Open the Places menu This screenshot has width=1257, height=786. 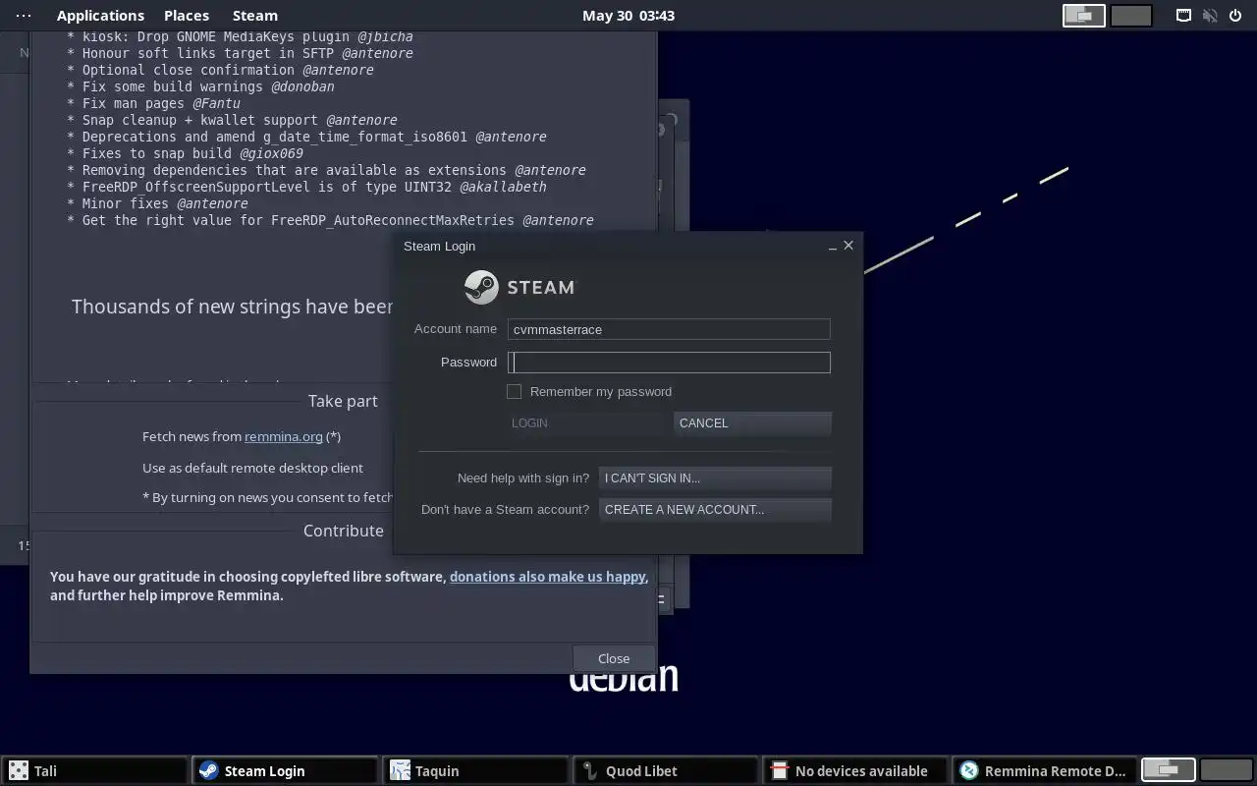(x=187, y=15)
